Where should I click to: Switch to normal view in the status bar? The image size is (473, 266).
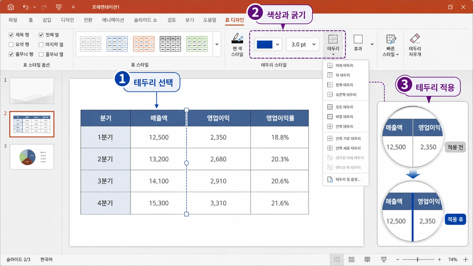(337, 260)
